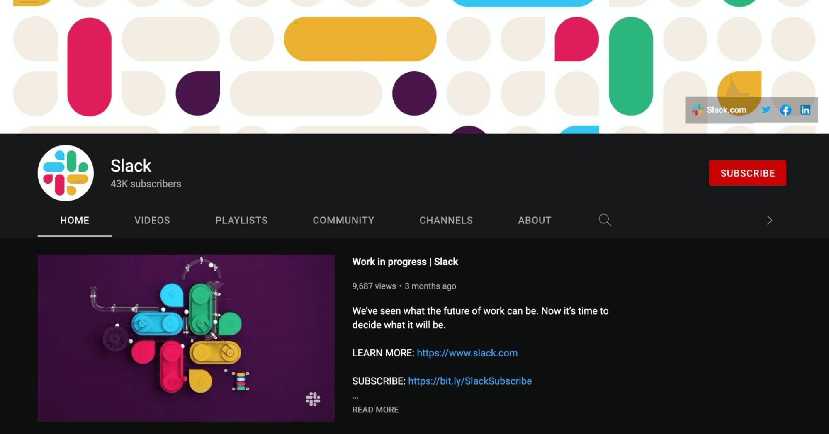Click the '3 months ago' text

[430, 286]
